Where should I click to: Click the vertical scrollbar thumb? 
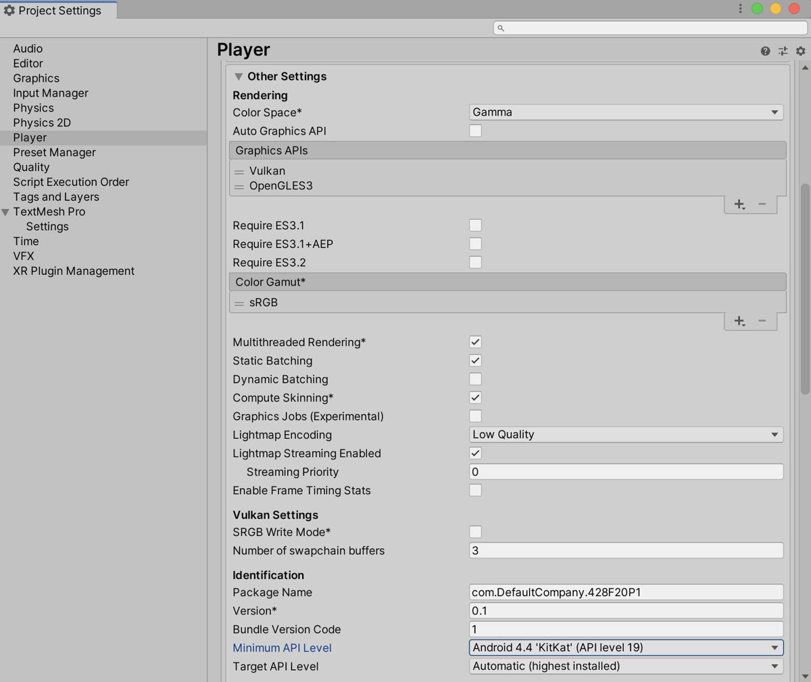click(x=805, y=289)
